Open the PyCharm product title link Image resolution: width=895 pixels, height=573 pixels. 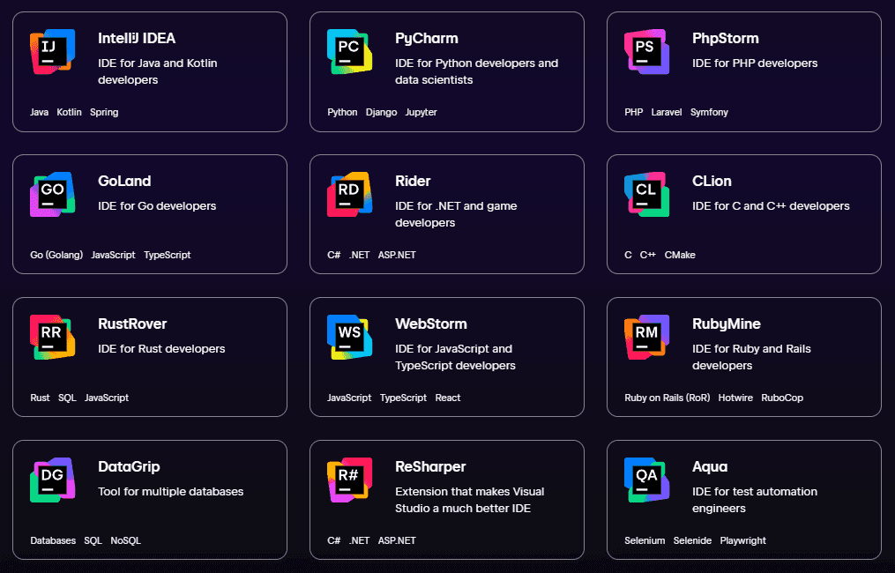point(427,39)
